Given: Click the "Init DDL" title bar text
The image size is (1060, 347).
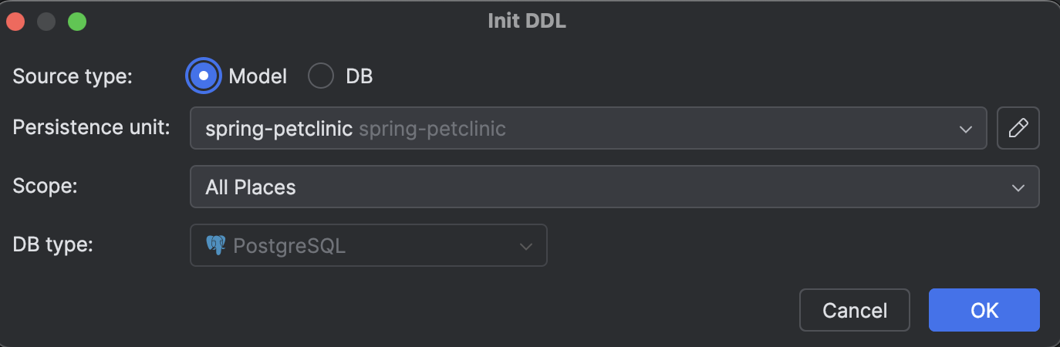Looking at the screenshot, I should pos(527,21).
